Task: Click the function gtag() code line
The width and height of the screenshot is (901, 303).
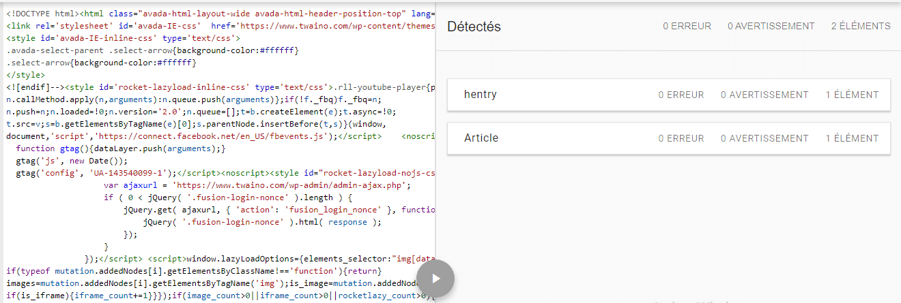Action: [120, 148]
